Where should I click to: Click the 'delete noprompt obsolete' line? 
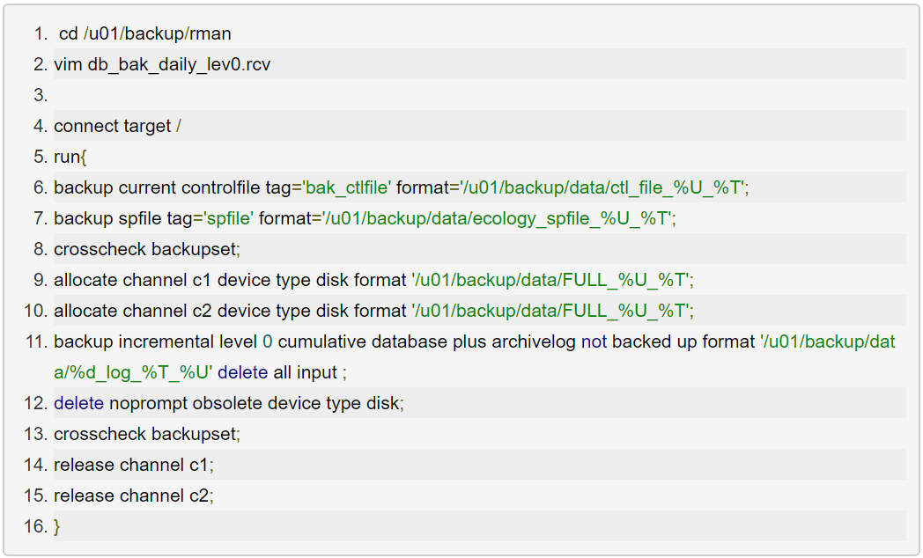(228, 403)
